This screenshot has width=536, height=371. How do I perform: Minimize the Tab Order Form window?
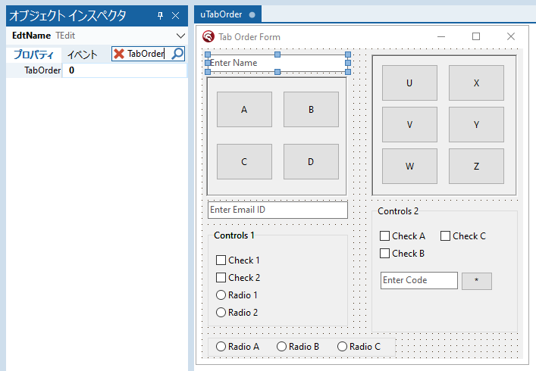point(441,36)
